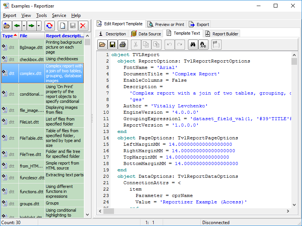Delete report with red X icon
The image size is (302, 226).
point(83,26)
